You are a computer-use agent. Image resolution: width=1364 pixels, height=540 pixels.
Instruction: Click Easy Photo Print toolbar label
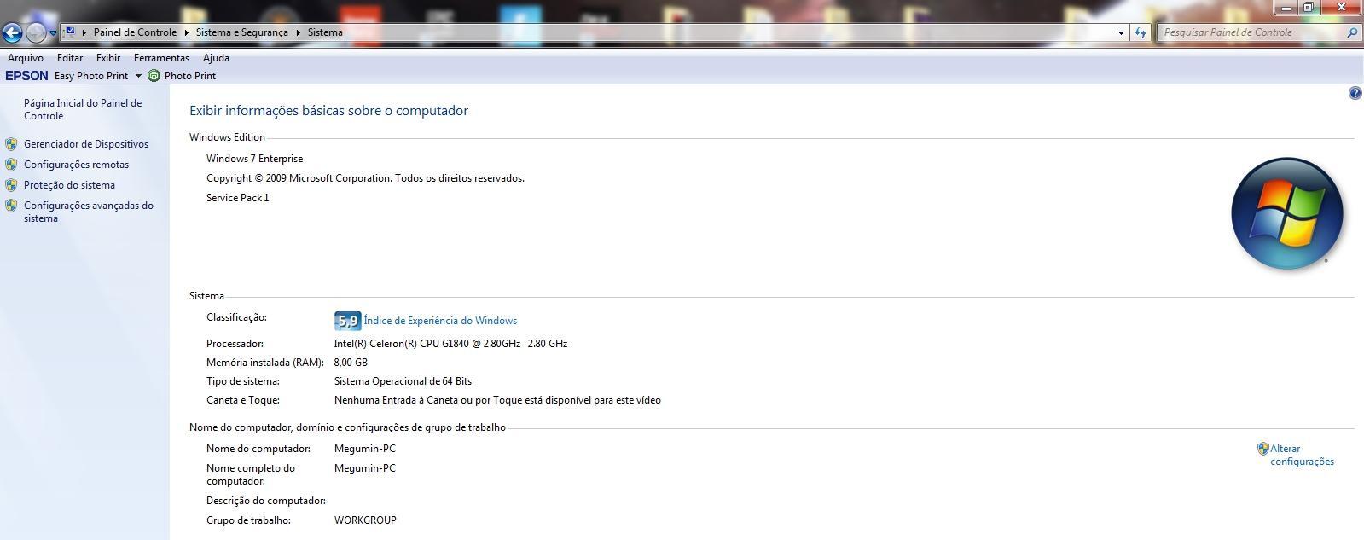[x=91, y=76]
